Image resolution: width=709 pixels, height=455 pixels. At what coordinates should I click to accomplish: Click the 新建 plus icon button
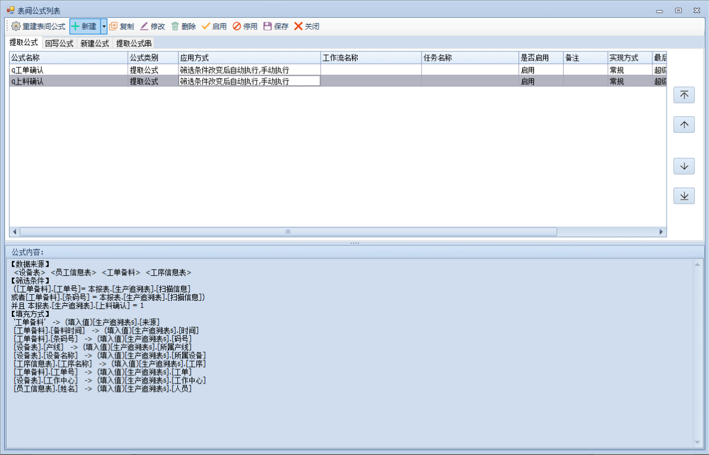[x=76, y=26]
